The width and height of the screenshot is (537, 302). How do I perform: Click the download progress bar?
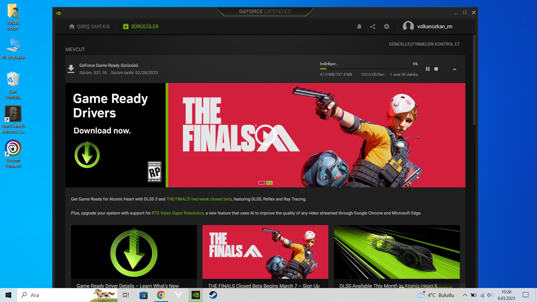[369, 69]
